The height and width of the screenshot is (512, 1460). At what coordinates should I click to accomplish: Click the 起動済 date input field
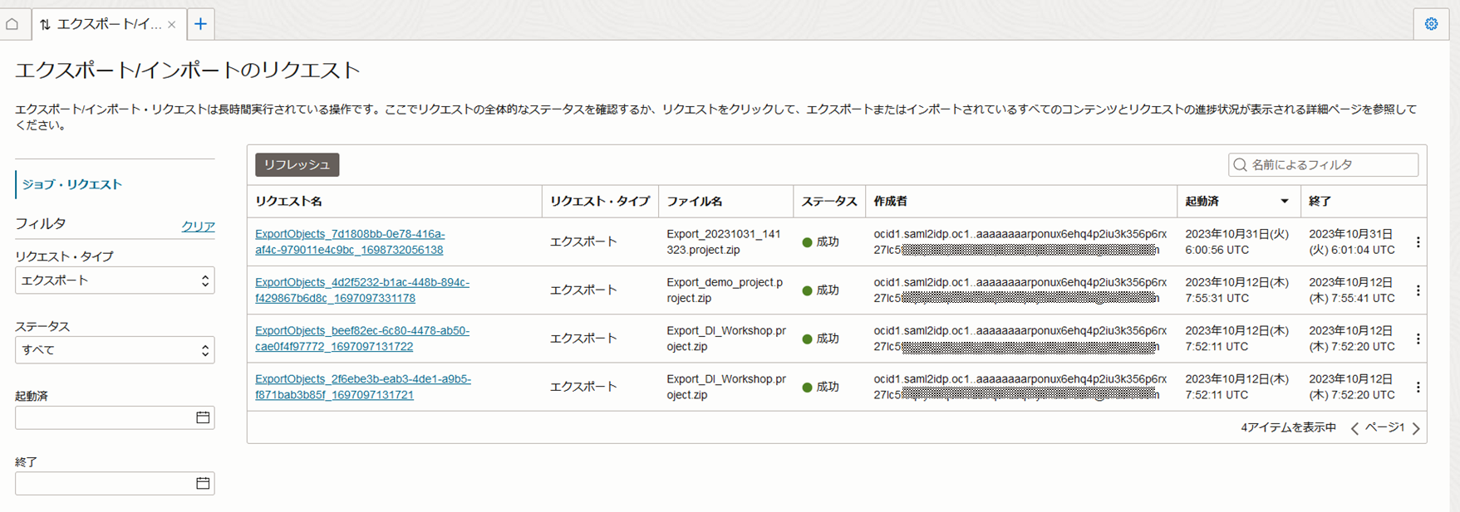pyautogui.click(x=115, y=417)
